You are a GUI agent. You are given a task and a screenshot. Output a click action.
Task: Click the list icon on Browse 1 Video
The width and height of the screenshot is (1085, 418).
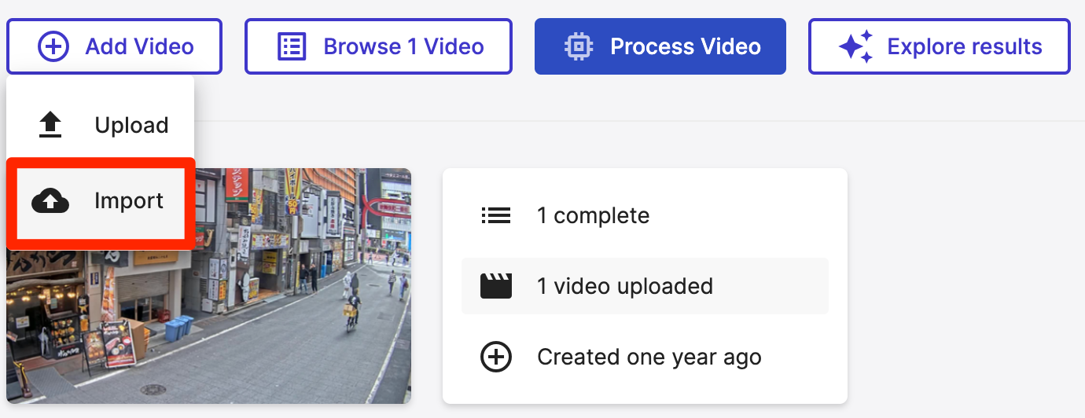[x=292, y=46]
